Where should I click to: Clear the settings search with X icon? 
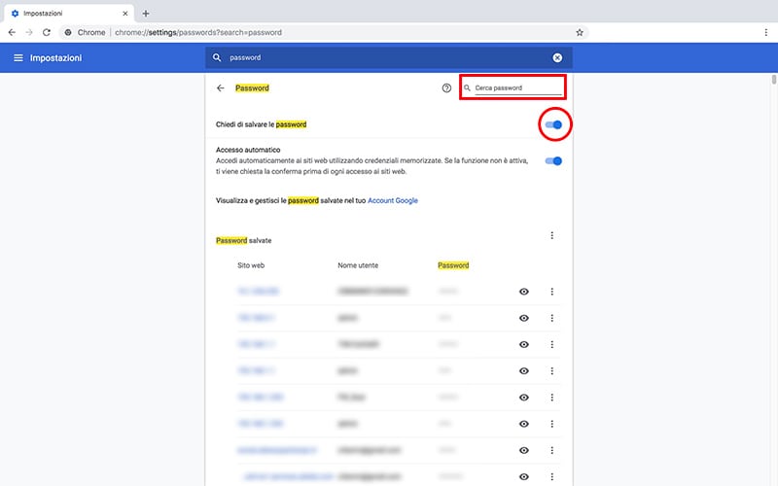(x=557, y=57)
